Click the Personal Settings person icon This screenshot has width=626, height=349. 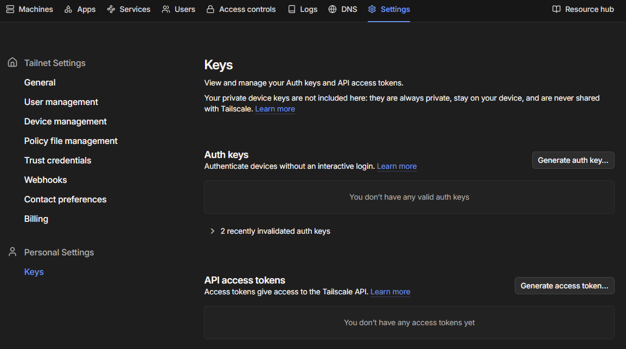click(x=12, y=252)
